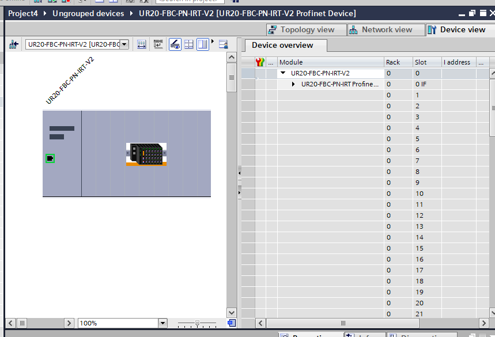
Task: Toggle the split editor layout icon
Action: (203, 44)
